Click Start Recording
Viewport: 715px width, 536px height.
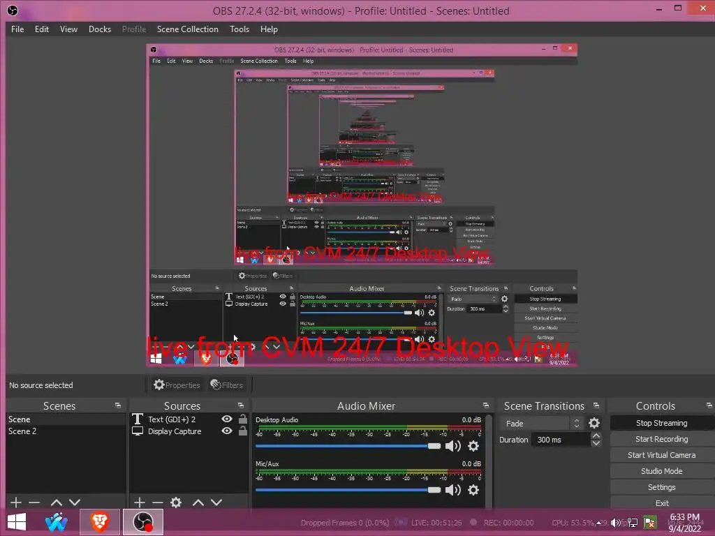[x=662, y=439]
